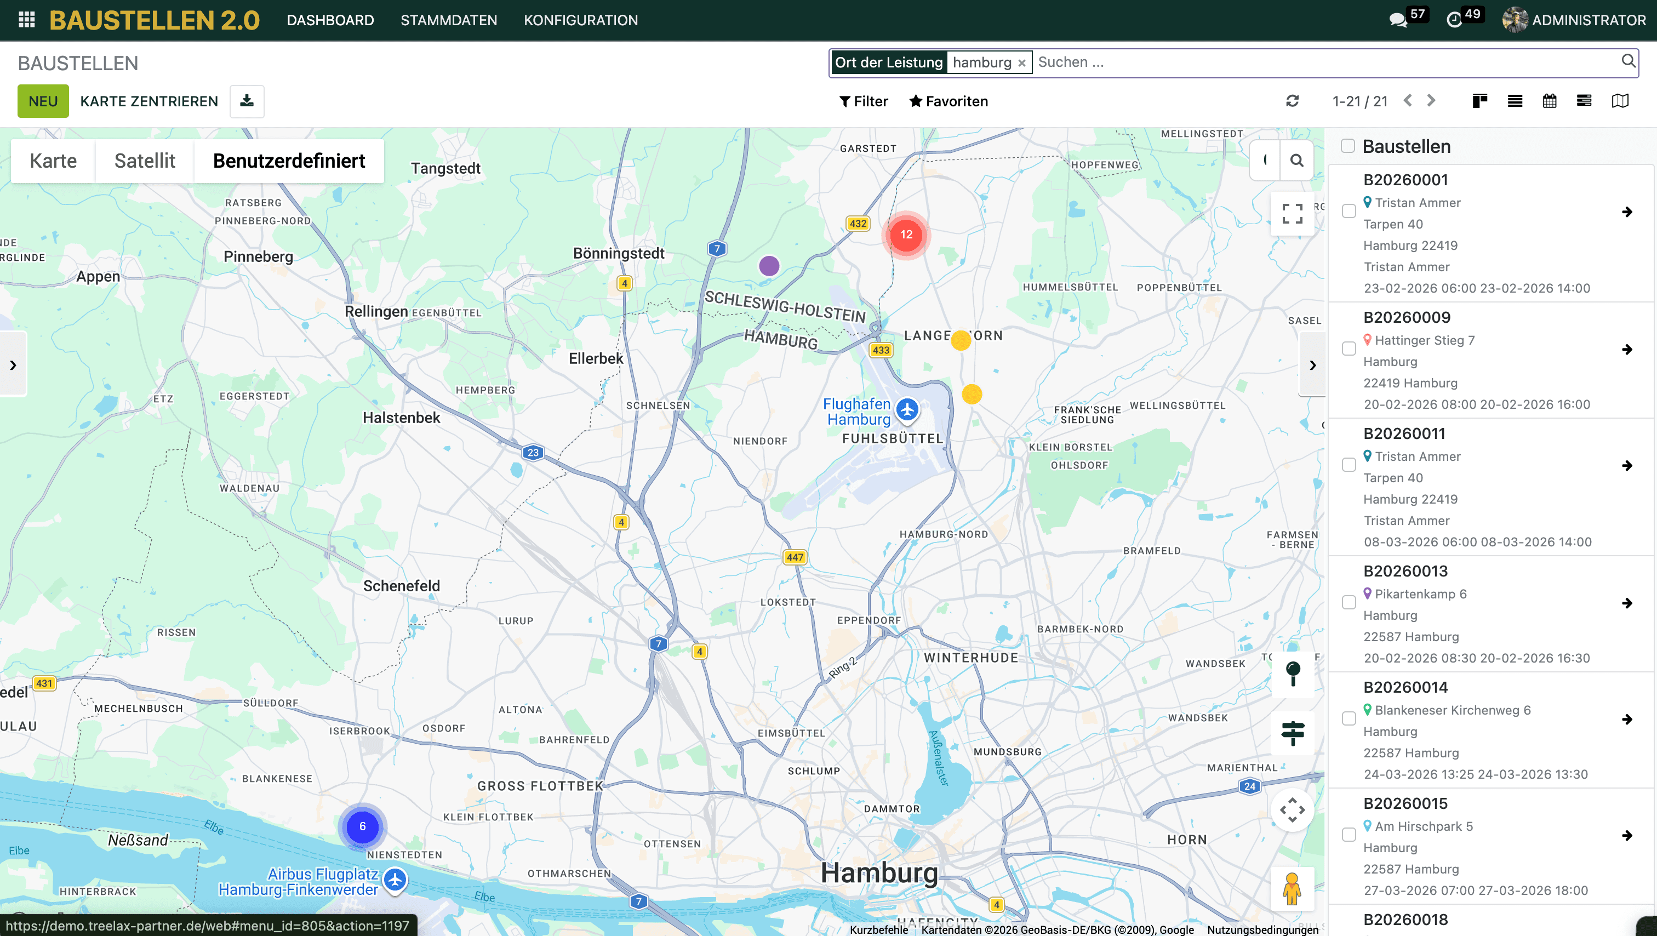
Task: Expand the left side panel chevron
Action: (13, 365)
